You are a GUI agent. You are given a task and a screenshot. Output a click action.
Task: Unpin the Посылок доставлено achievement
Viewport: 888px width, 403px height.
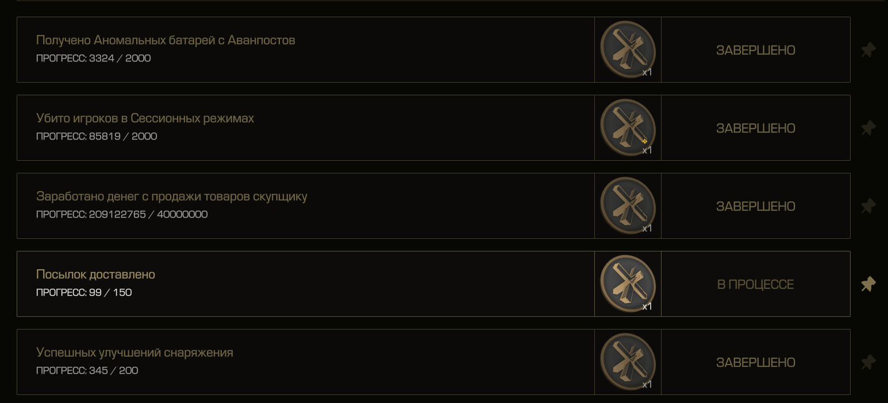click(x=868, y=284)
